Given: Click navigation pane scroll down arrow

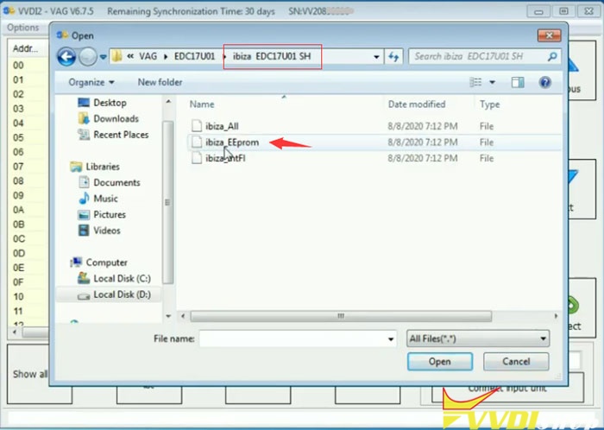Looking at the screenshot, I should tap(168, 316).
